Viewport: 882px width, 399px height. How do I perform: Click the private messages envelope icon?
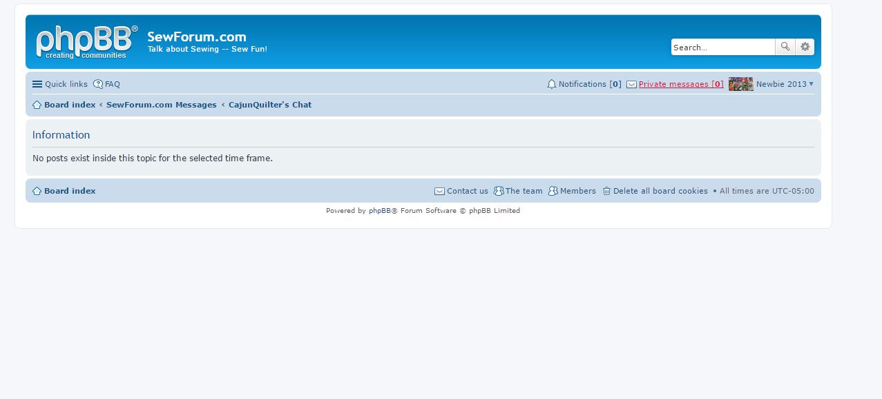coord(631,84)
